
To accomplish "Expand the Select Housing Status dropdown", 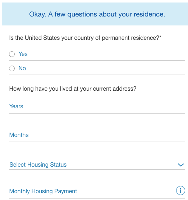I will [97, 165].
